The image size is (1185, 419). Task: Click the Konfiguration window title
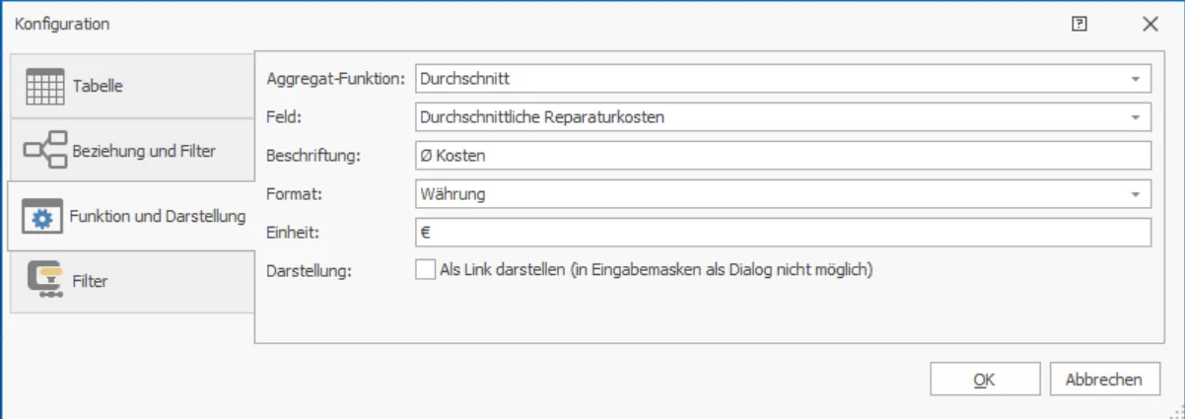click(x=62, y=24)
